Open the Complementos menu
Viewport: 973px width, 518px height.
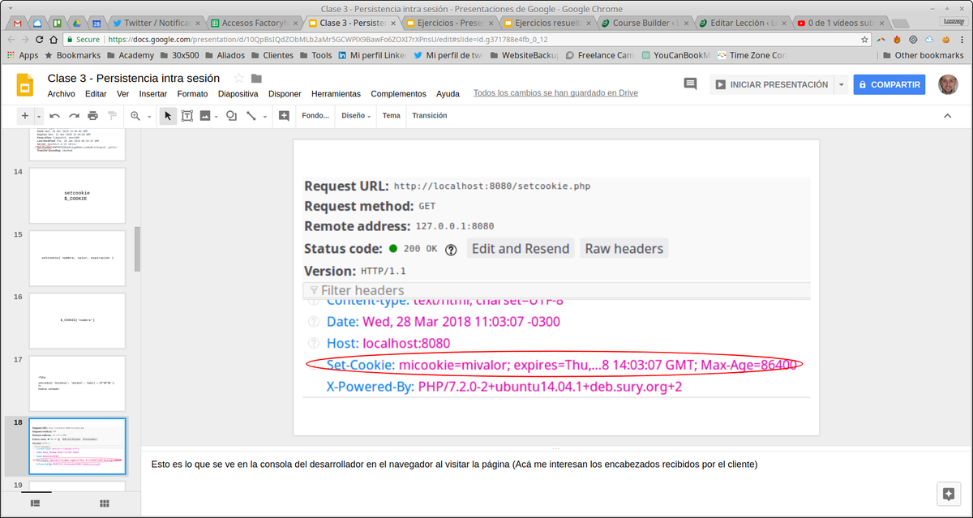tap(398, 94)
